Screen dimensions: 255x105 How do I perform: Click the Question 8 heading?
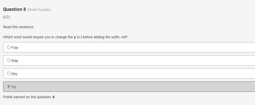click(14, 9)
